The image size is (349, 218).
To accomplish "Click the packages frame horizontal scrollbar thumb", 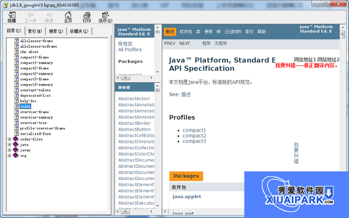I will 126,78.
